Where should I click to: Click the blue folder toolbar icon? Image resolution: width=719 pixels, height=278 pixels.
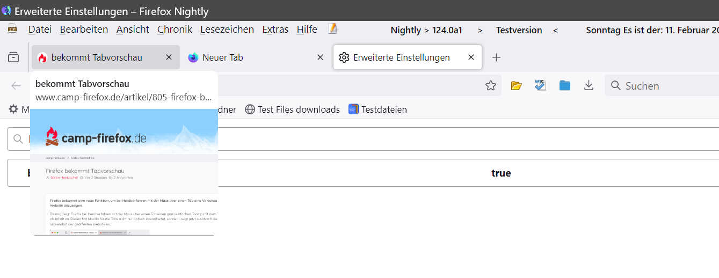[x=564, y=86]
